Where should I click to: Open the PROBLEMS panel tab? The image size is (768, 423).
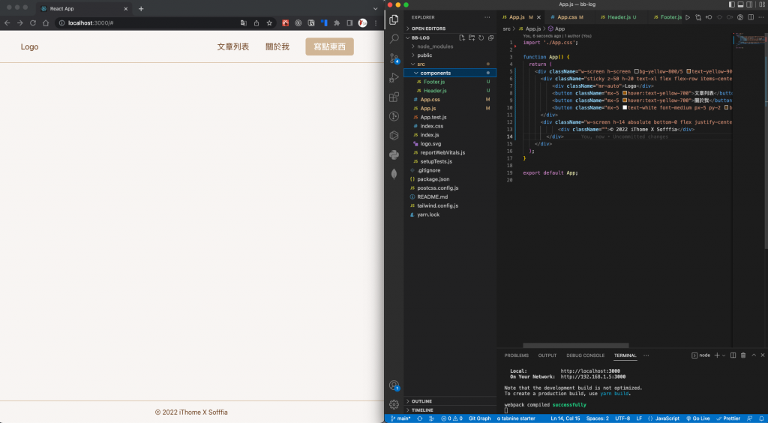[516, 355]
